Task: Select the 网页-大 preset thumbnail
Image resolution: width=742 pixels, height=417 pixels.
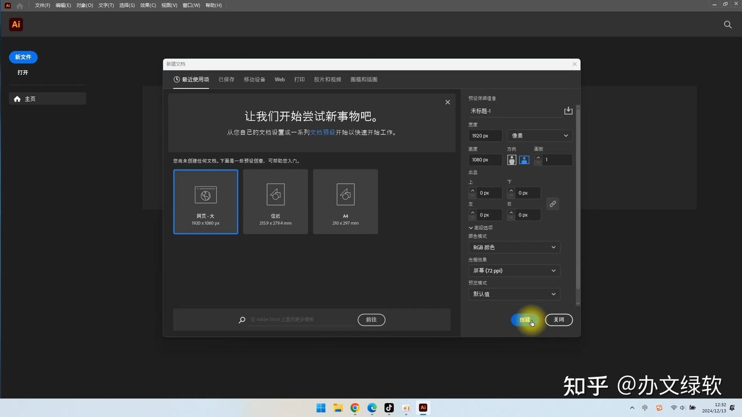Action: coord(206,201)
